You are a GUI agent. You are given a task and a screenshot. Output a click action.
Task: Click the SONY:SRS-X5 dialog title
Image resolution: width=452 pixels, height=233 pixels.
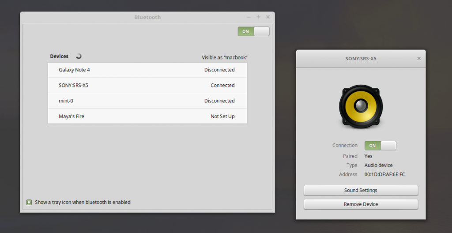[361, 59]
